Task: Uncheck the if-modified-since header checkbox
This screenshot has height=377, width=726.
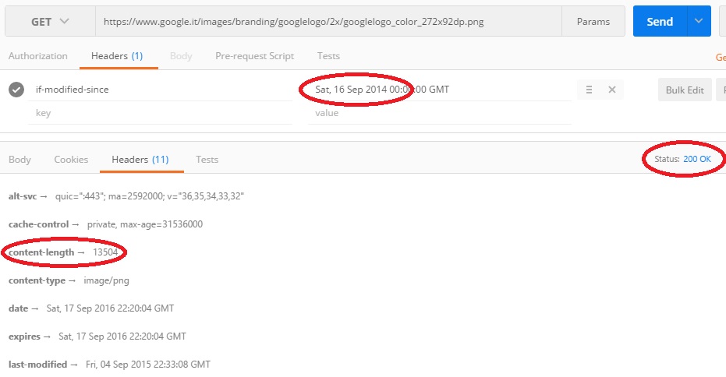Action: point(16,90)
